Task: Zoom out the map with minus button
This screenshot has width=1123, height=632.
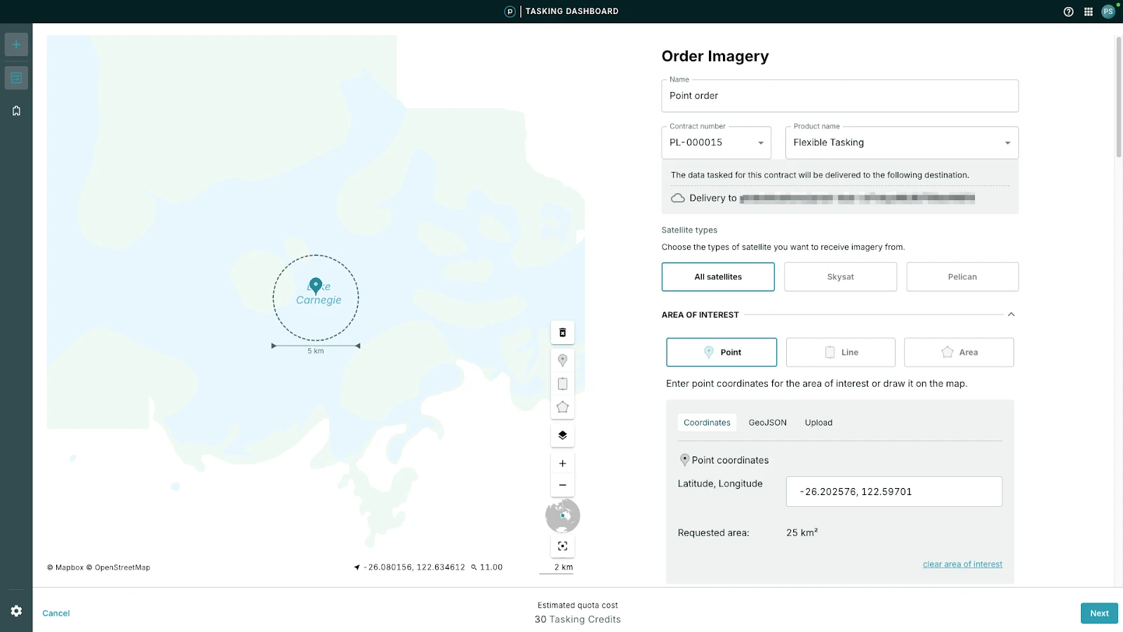Action: tap(562, 485)
